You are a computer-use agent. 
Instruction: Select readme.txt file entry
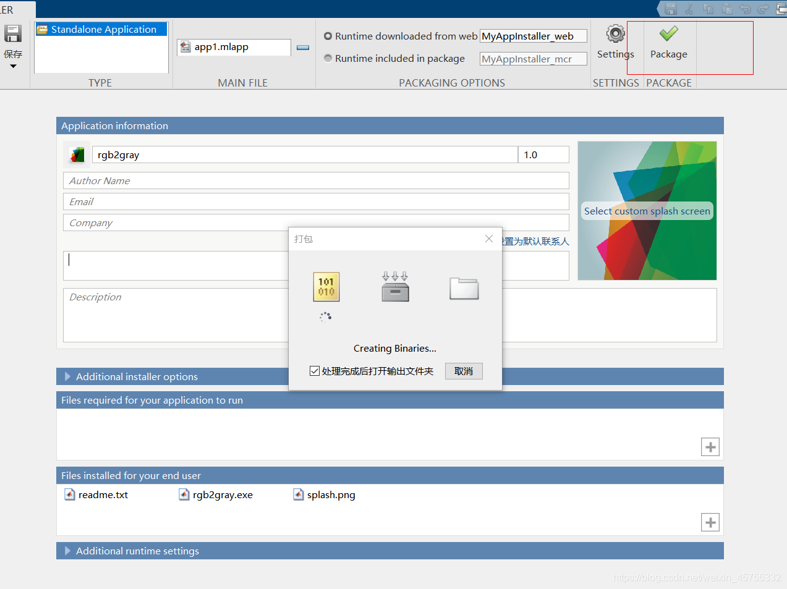click(x=96, y=494)
